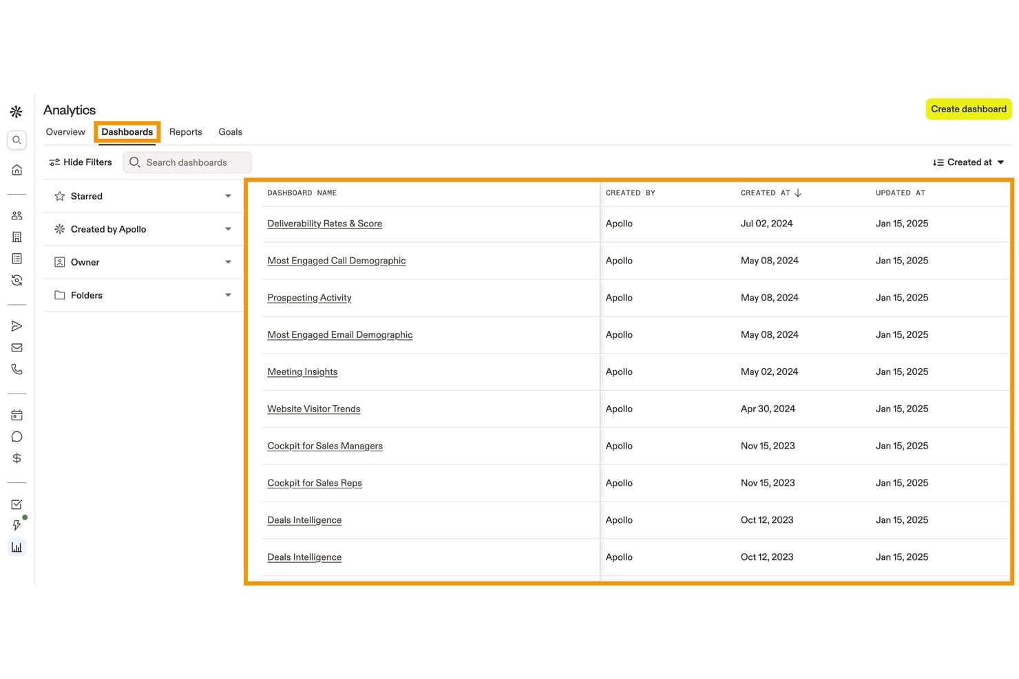Screen dimensions: 1019x679
Task: Open the Cockpit for Sales Reps dashboard
Action: 315,484
